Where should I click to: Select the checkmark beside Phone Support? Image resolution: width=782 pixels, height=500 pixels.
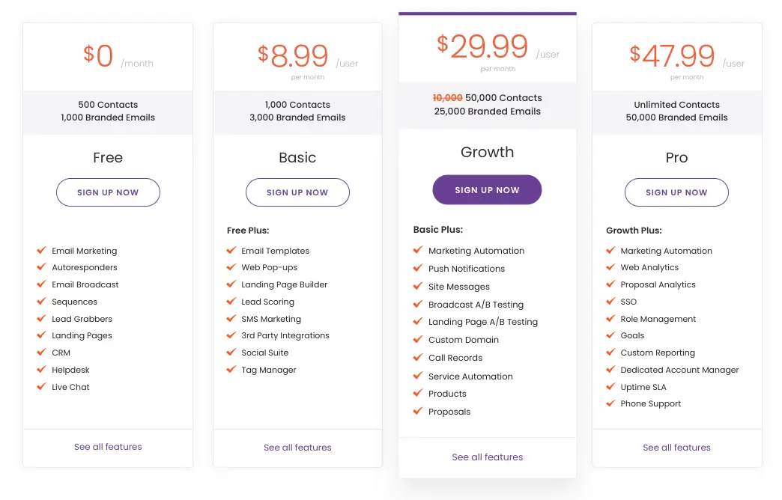[x=610, y=403]
